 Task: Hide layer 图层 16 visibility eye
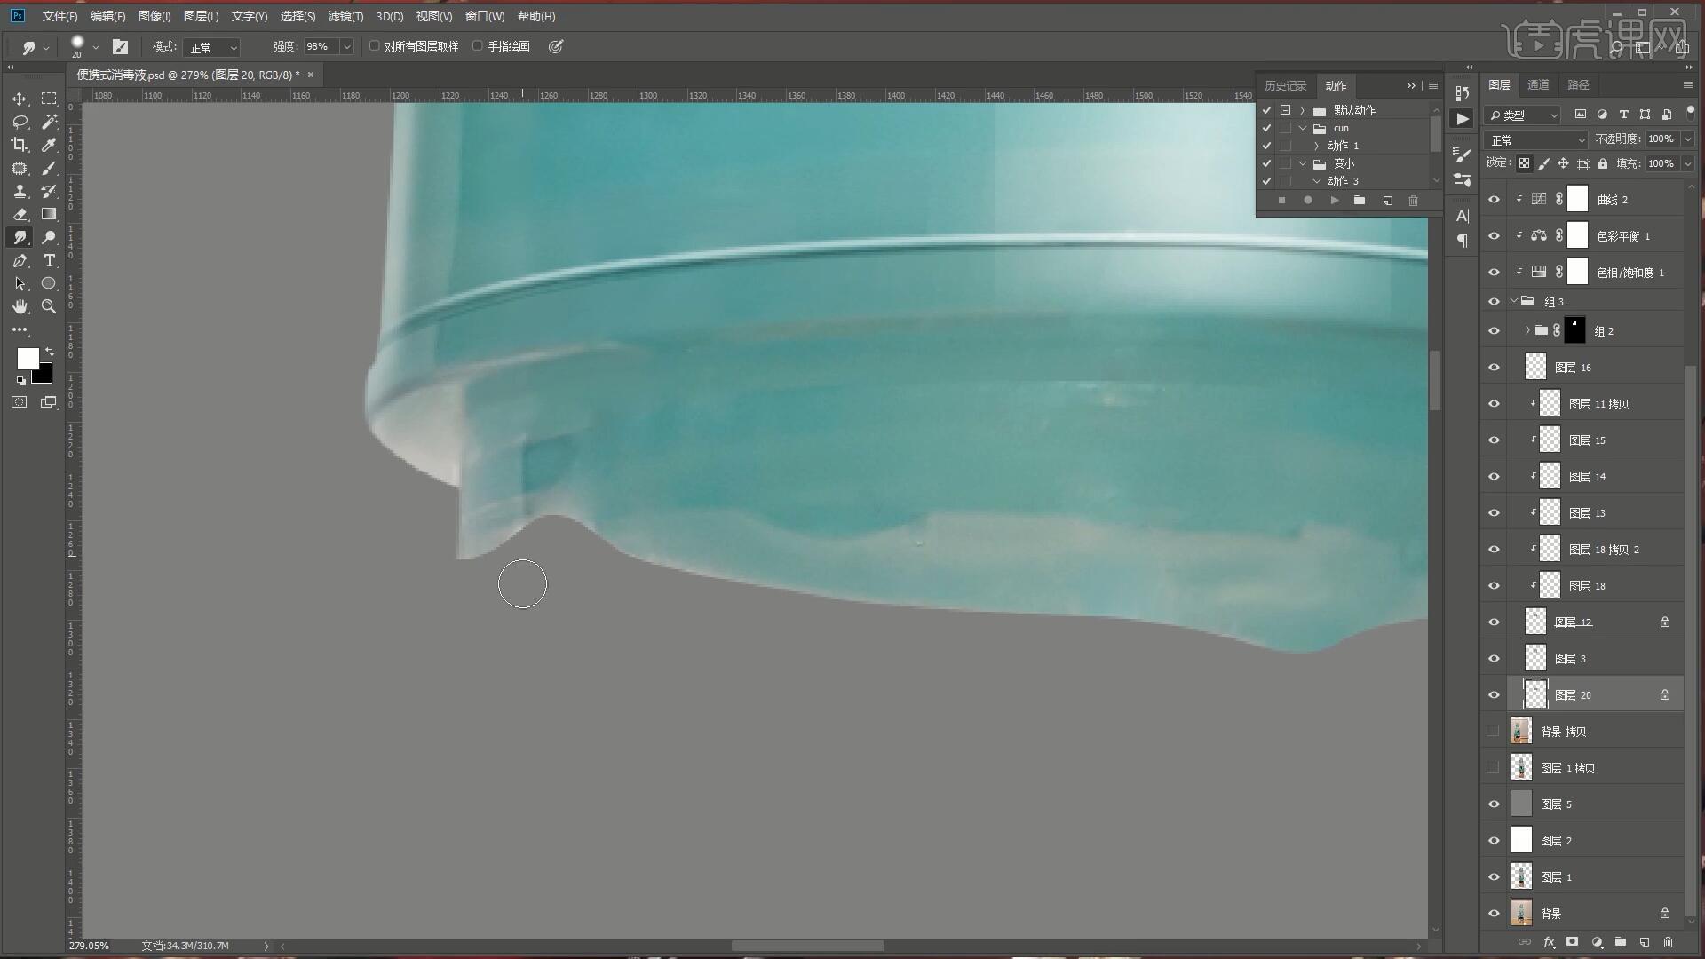pyautogui.click(x=1494, y=368)
